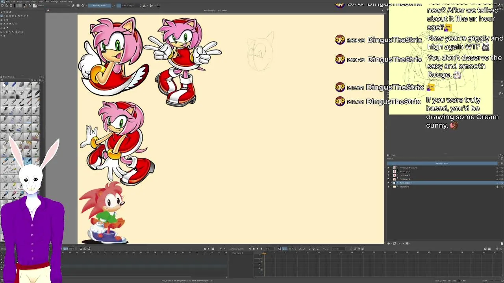504x283 pixels.
Task: Select the Gradient tool in the toolbox
Action: [x=2, y=24]
